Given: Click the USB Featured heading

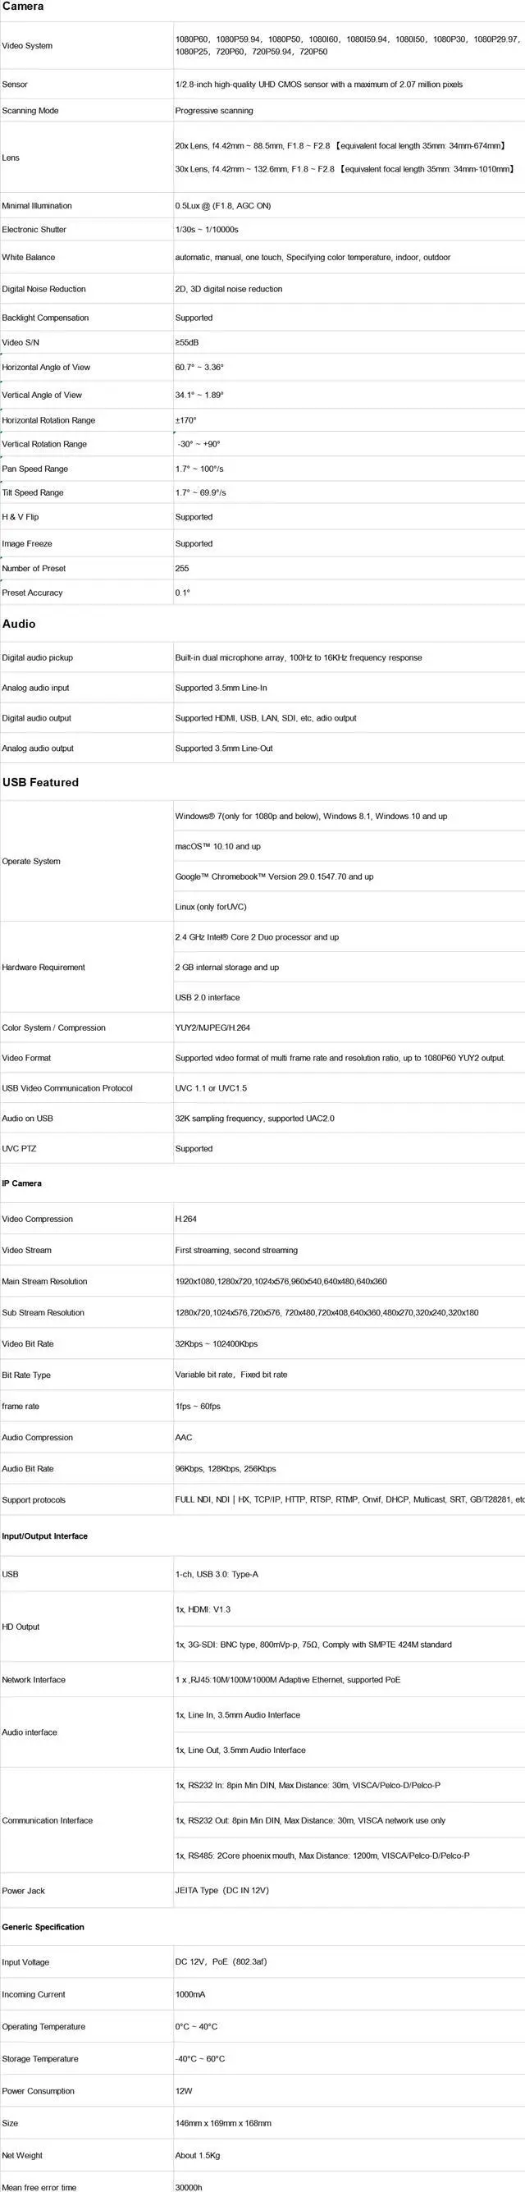Looking at the screenshot, I should (40, 782).
